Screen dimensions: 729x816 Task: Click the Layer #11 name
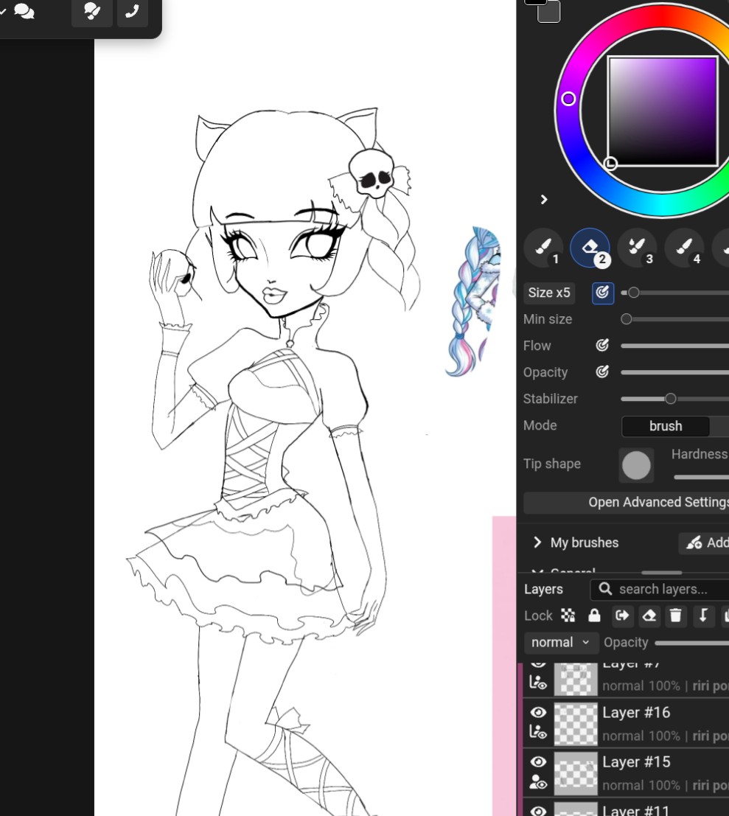tap(635, 810)
